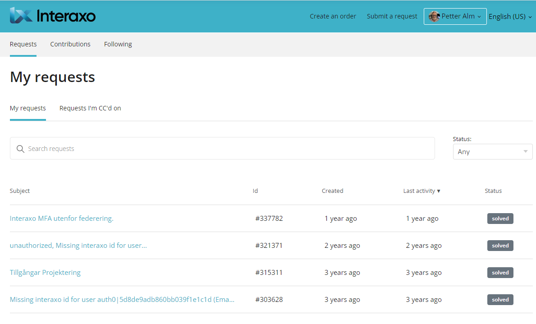The height and width of the screenshot is (324, 536).
Task: Click the request id #315311
Action: pos(269,272)
